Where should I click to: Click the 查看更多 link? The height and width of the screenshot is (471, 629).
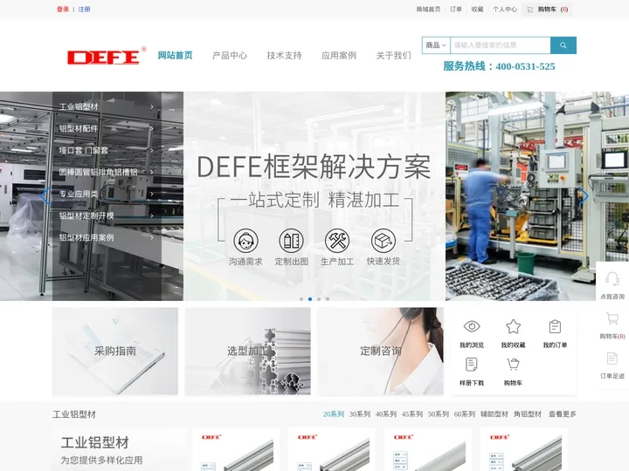[x=563, y=414]
